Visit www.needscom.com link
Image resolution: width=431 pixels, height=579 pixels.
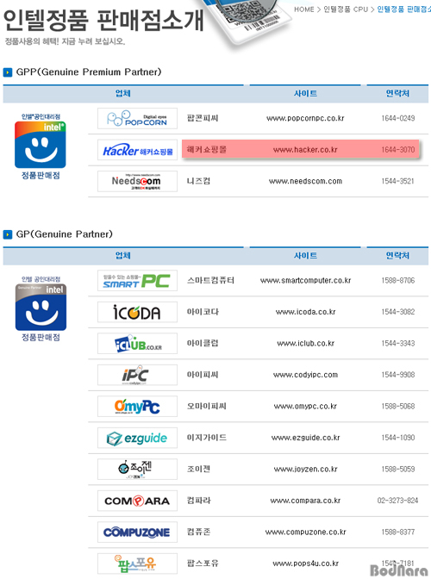pos(305,181)
